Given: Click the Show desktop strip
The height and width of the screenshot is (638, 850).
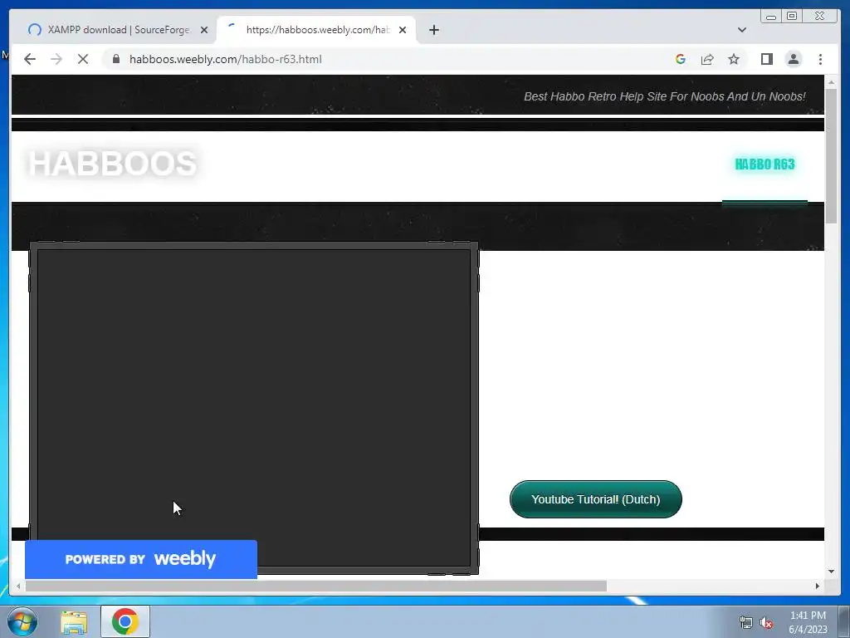Looking at the screenshot, I should tap(844, 621).
